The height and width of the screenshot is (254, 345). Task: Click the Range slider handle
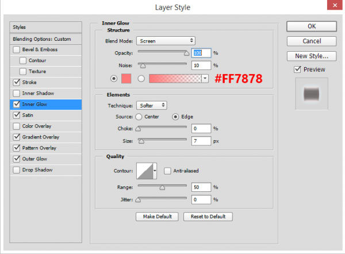click(x=162, y=187)
